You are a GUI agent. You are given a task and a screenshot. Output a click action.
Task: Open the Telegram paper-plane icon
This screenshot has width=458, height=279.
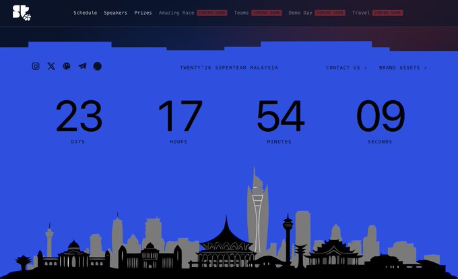[82, 66]
